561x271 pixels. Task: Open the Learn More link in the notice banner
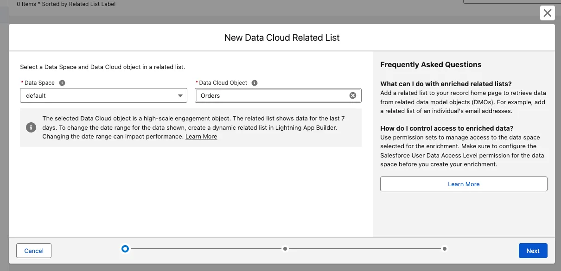tap(201, 137)
